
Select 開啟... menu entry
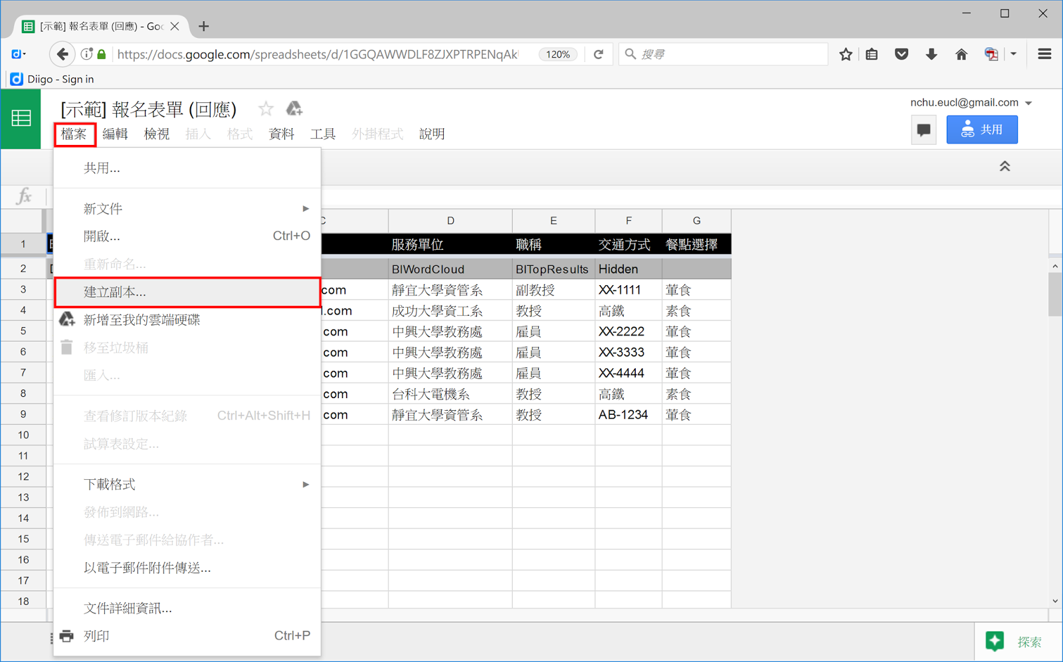(187, 236)
